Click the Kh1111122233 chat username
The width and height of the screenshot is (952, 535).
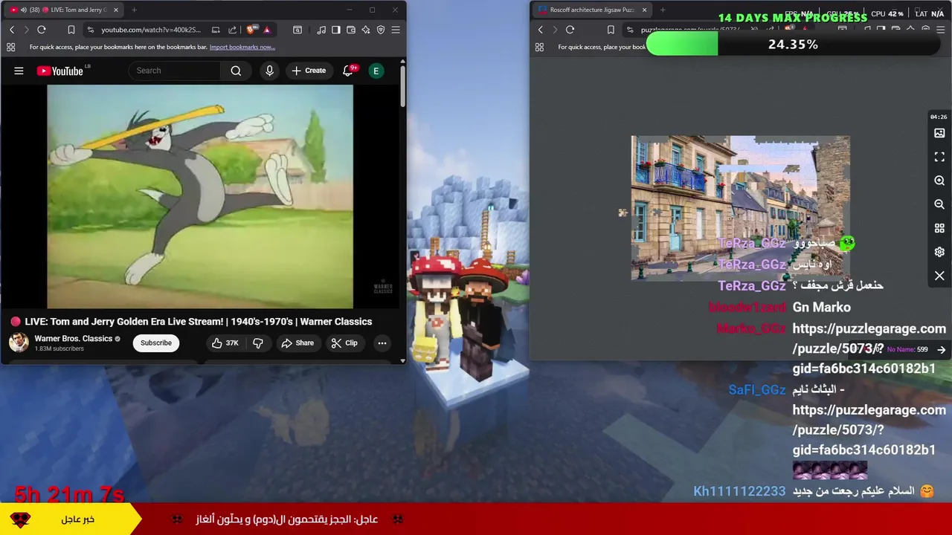(x=739, y=491)
